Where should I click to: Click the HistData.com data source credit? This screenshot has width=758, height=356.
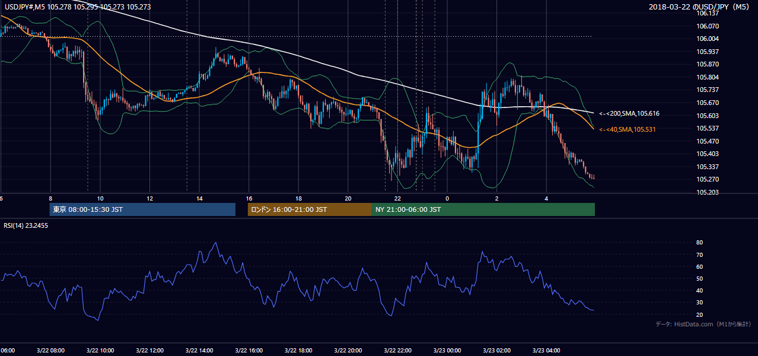click(x=703, y=324)
